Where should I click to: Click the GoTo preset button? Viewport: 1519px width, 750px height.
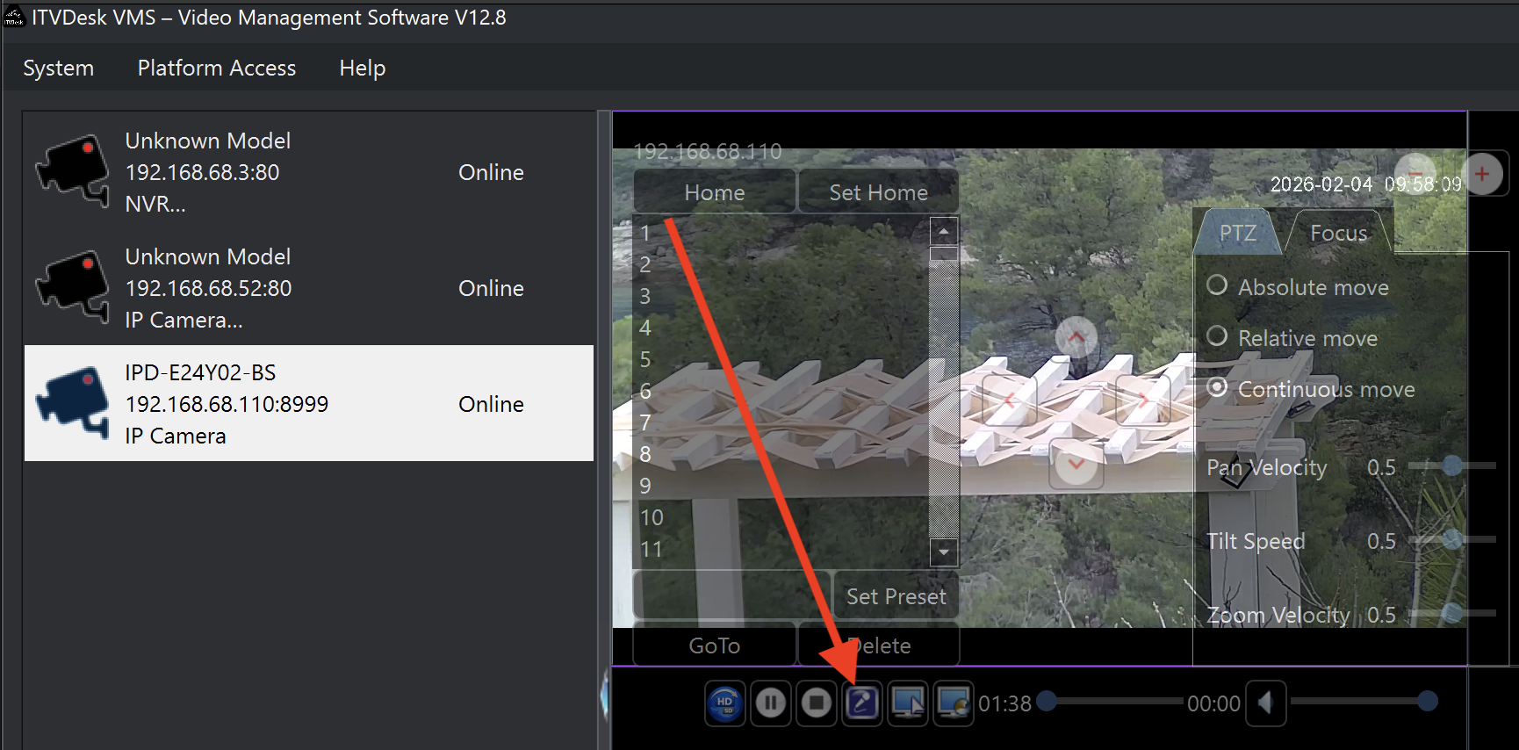714,646
